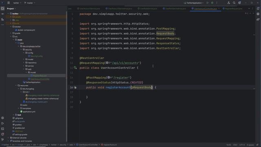This screenshot has height=147, width=261.
Task: Click the Search Everywhere magnifier
Action: click(234, 3)
